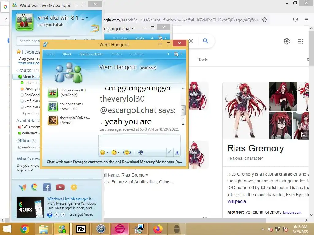Switch to text typing mode (A icon)

click(177, 153)
